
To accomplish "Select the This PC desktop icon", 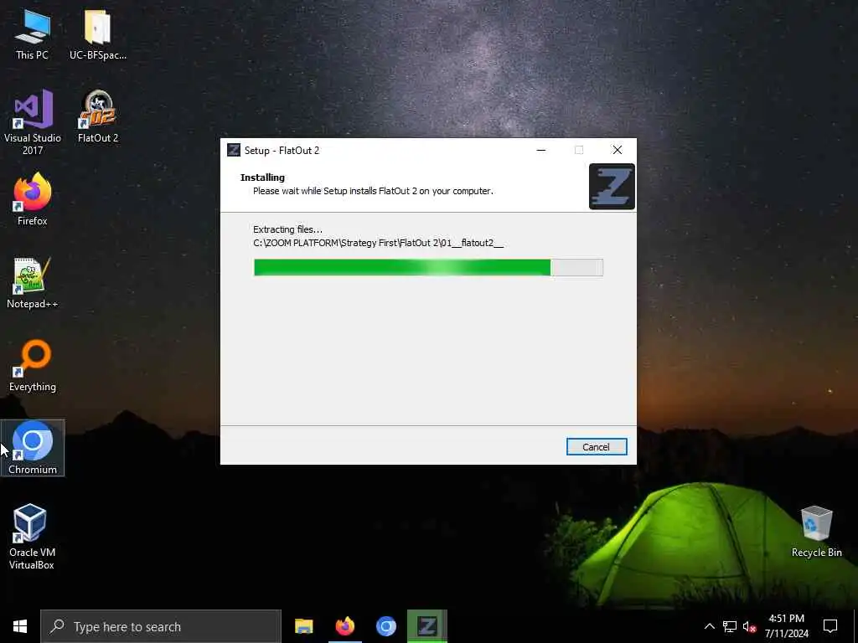I will tap(33, 34).
